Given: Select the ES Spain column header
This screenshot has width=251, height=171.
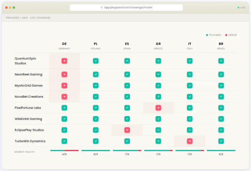Looking at the screenshot, I should (127, 46).
